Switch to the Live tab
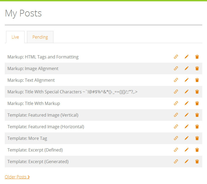The width and height of the screenshot is (207, 184). [x=15, y=37]
